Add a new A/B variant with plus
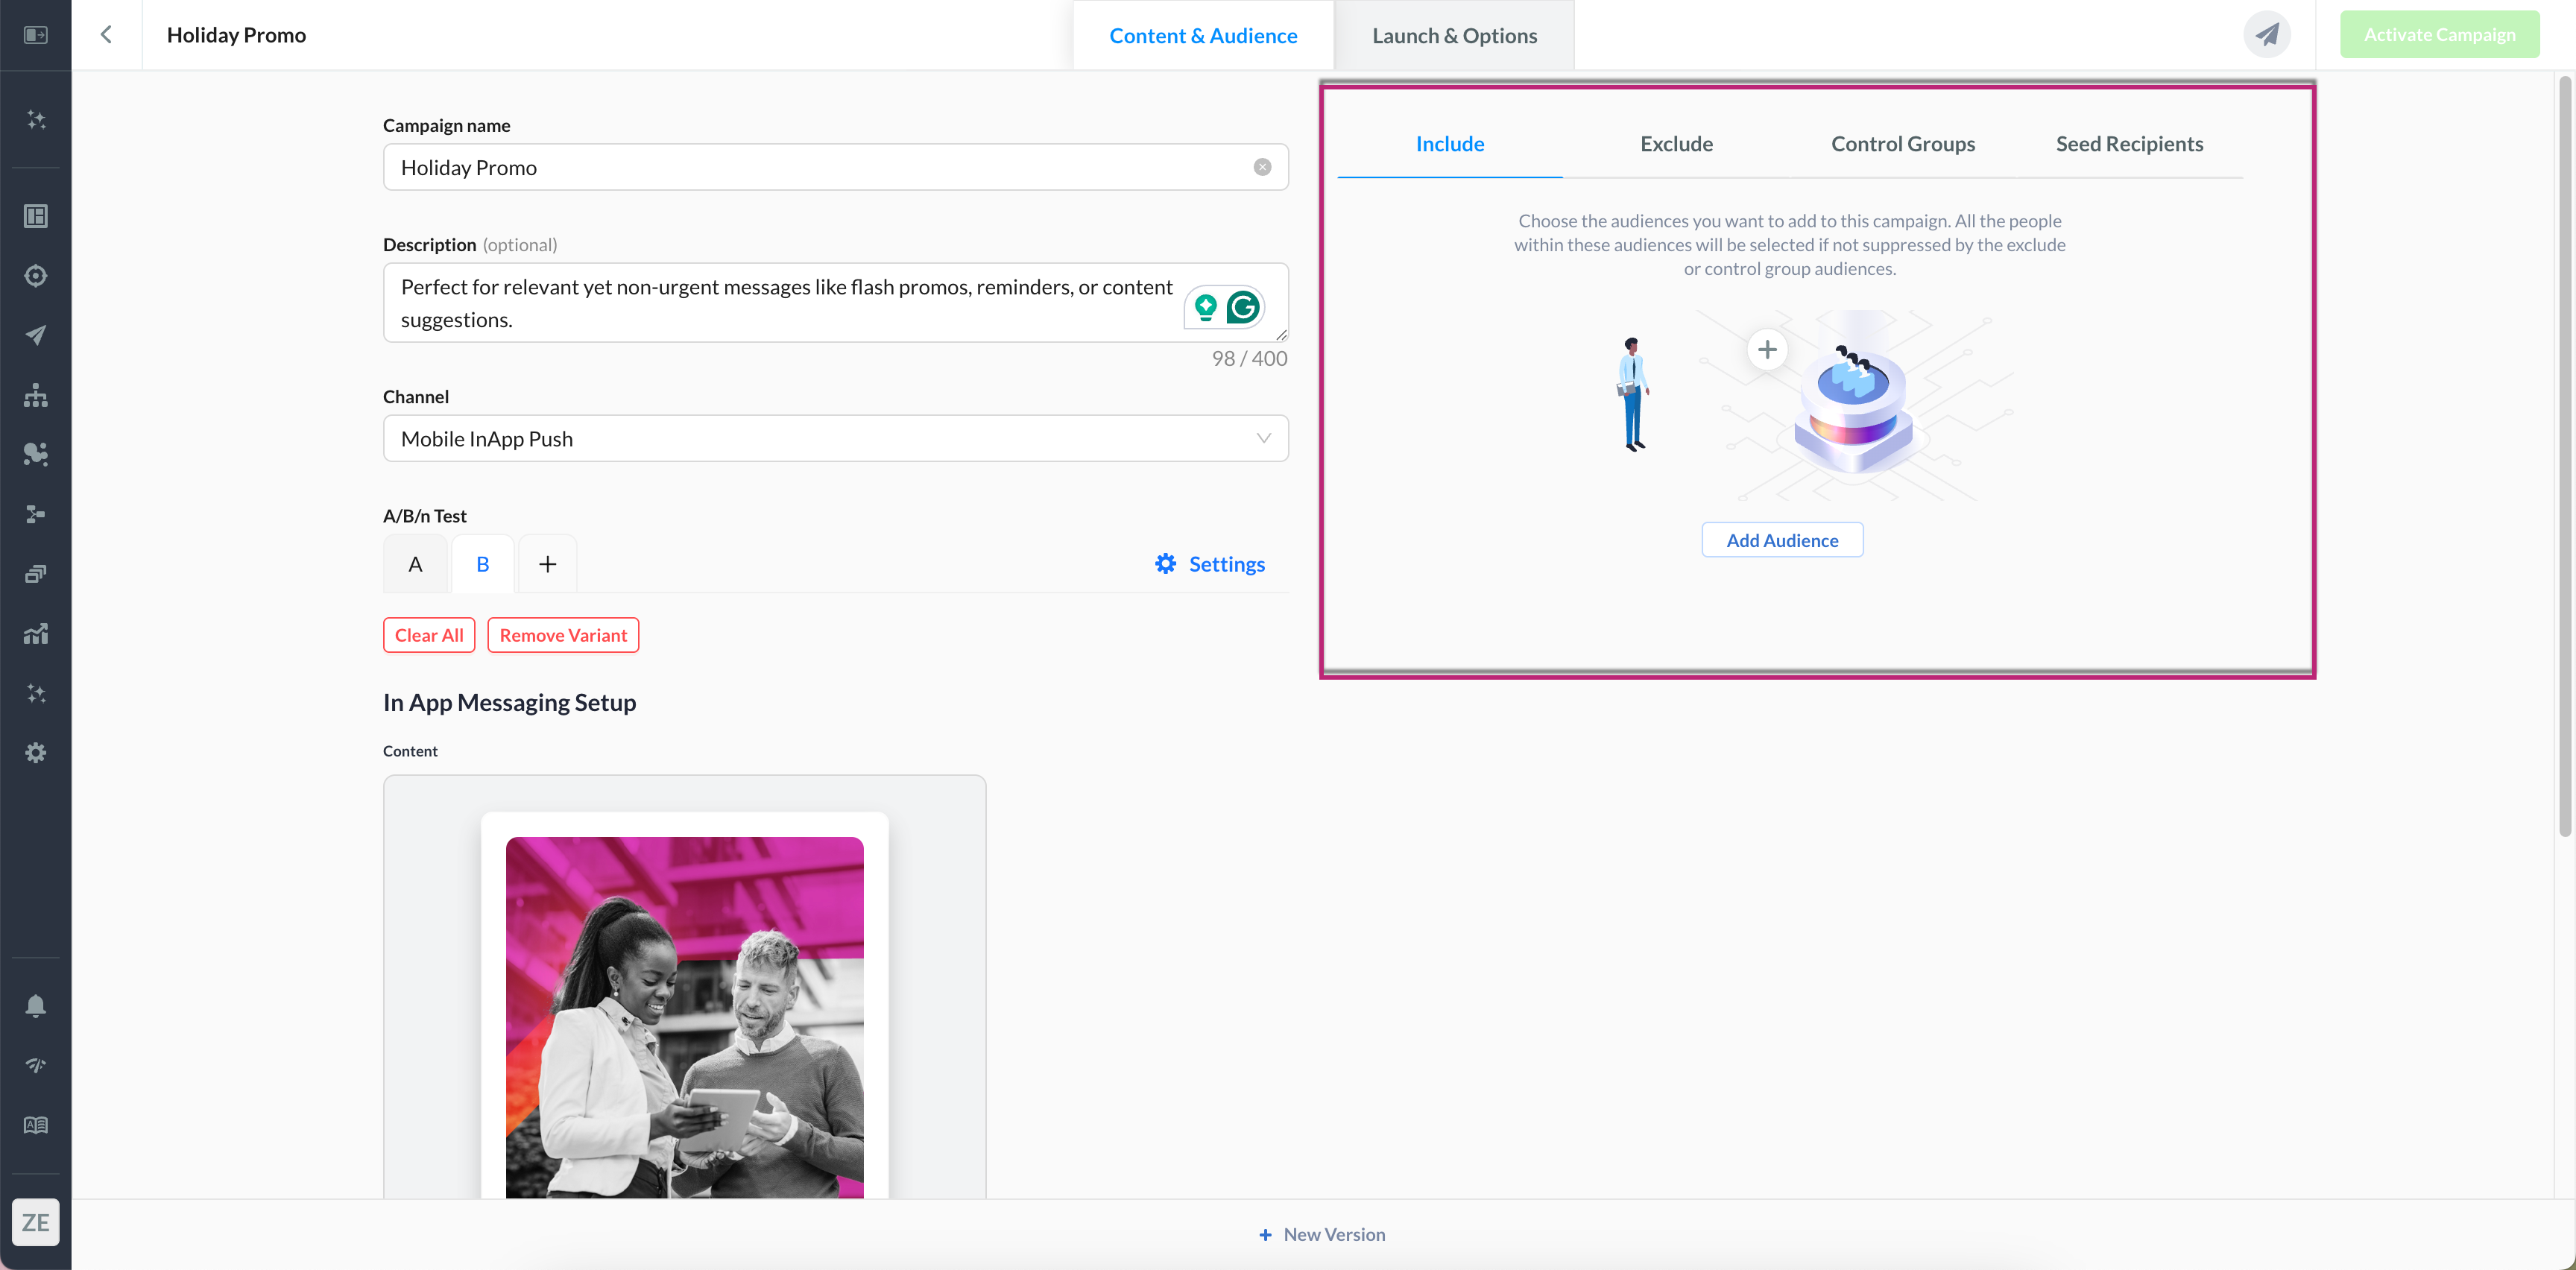This screenshot has height=1270, width=2576. (x=547, y=564)
